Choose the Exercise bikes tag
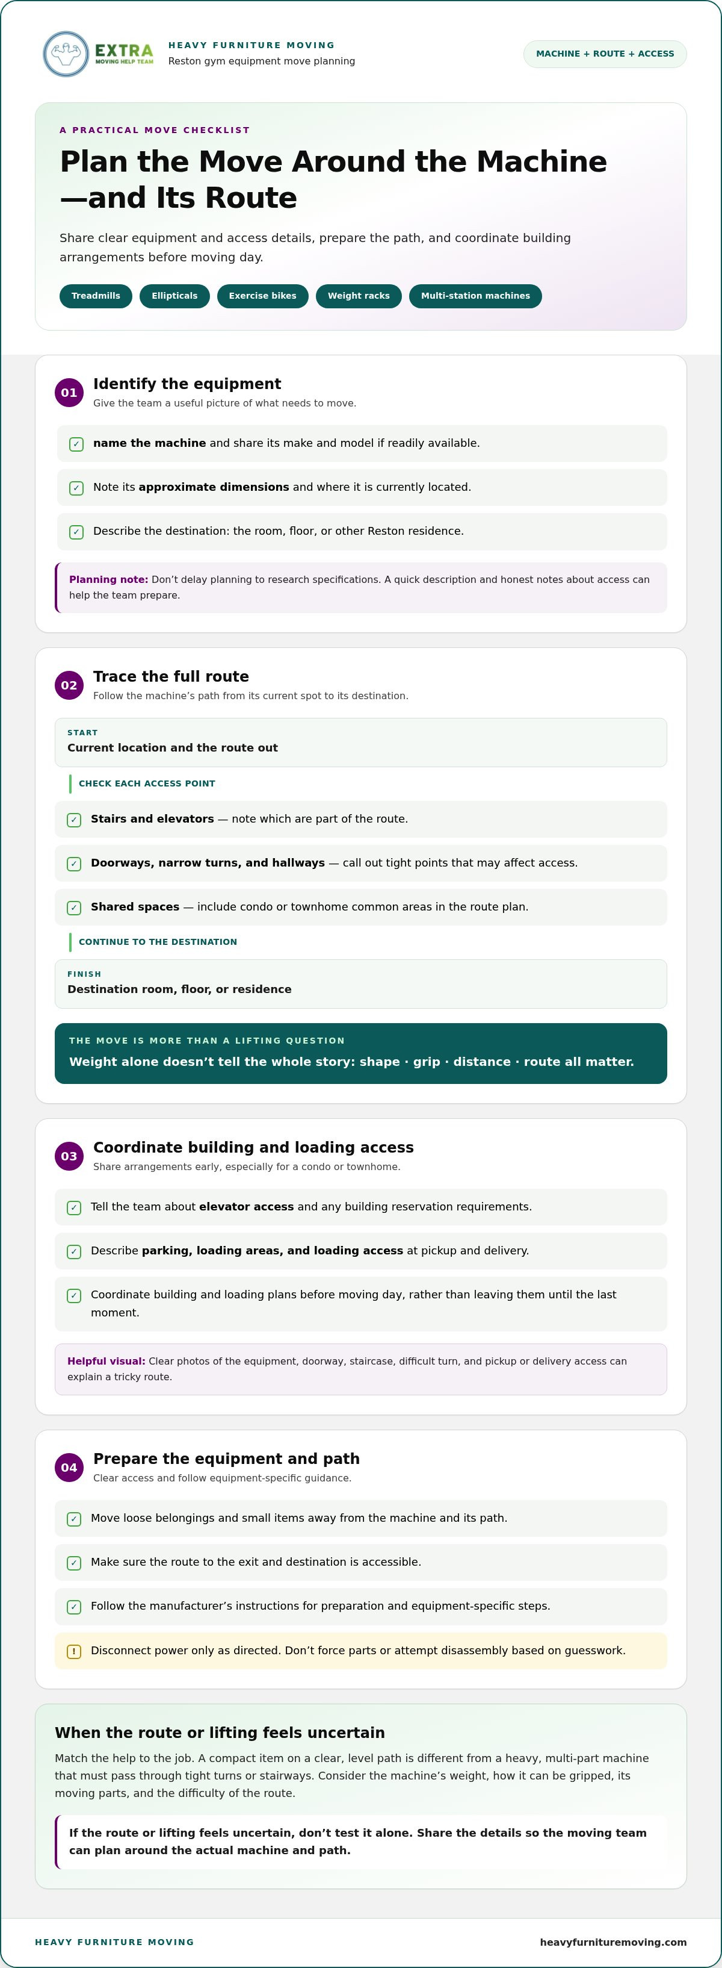Image resolution: width=722 pixels, height=1968 pixels. (x=262, y=296)
